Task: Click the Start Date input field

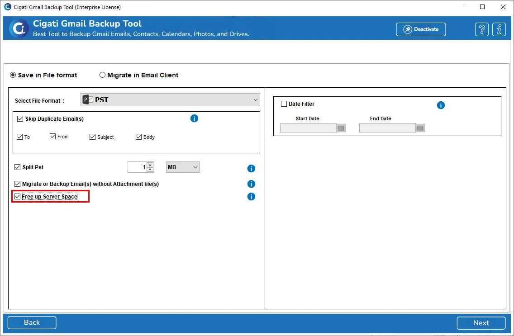Action: [x=308, y=128]
